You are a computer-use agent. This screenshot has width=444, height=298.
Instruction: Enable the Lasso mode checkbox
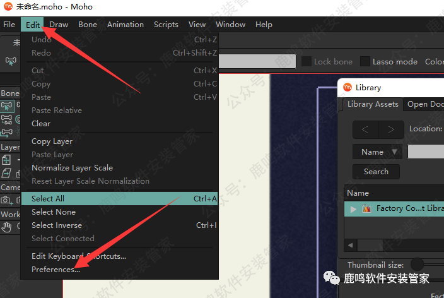pyautogui.click(x=365, y=61)
